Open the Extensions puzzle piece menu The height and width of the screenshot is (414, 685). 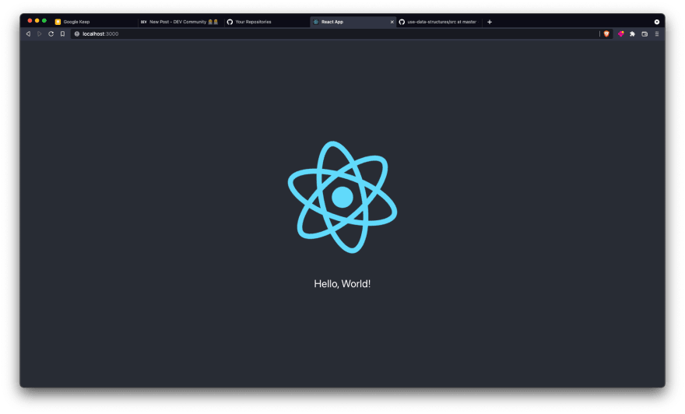pyautogui.click(x=632, y=33)
